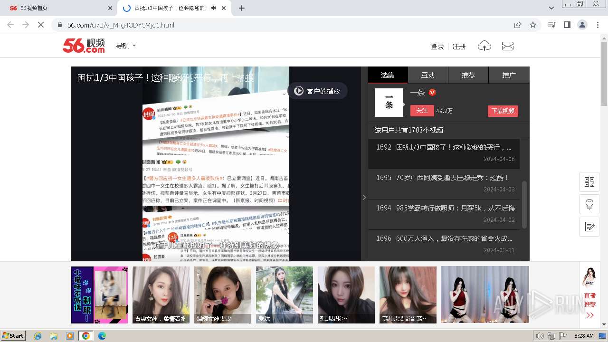Open the 温婉女神雯雯 live thumbnail

point(223,295)
